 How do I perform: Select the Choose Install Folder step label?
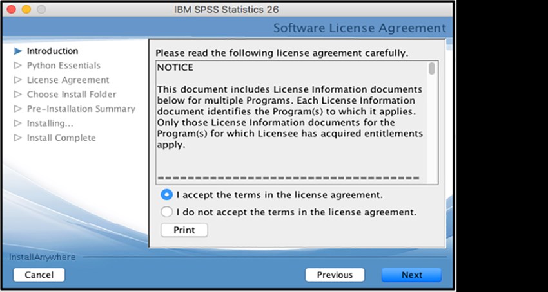click(72, 95)
